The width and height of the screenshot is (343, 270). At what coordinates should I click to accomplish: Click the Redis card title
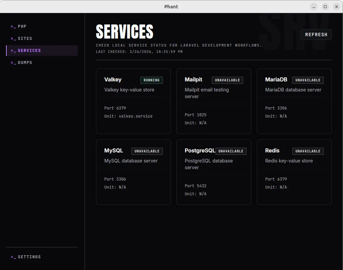click(272, 151)
